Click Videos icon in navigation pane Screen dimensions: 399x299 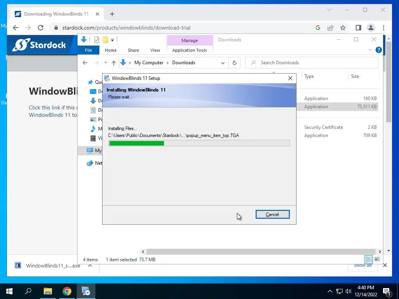[93, 138]
